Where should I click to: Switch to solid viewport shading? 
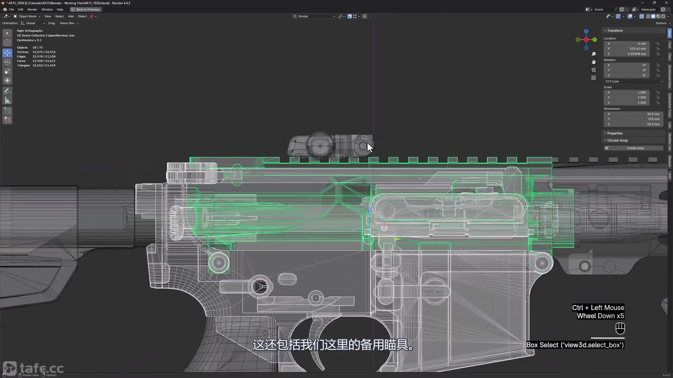[x=653, y=16]
